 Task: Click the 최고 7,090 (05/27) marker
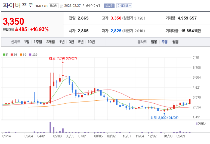click(x=63, y=58)
